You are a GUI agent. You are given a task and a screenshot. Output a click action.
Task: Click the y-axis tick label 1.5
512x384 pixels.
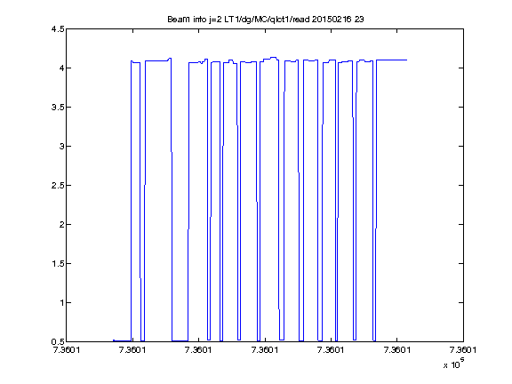58,263
